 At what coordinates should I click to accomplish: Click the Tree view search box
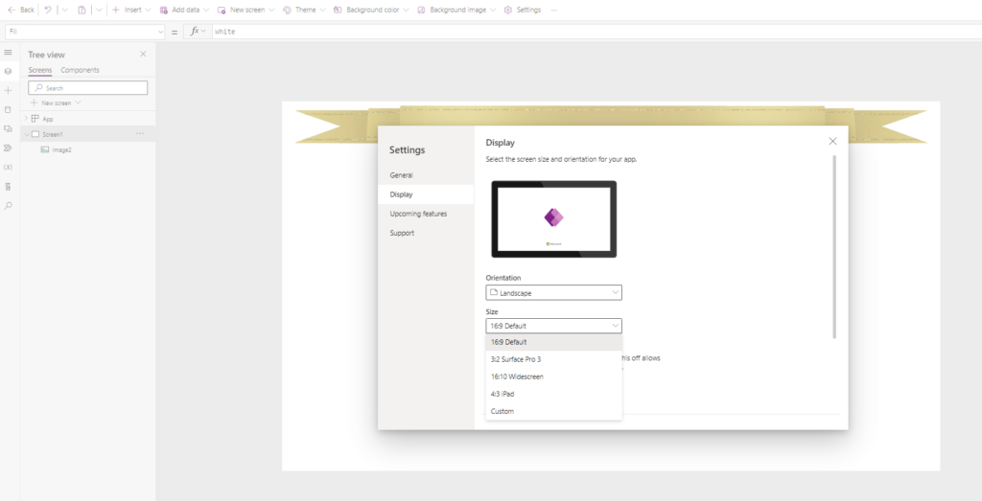coord(87,88)
